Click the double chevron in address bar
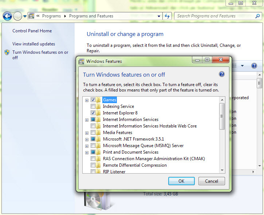Screen dimensions: 264x215 click(x=38, y=16)
